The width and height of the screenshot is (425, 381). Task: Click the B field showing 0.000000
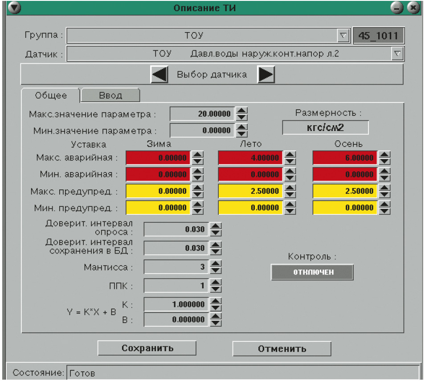tap(176, 320)
